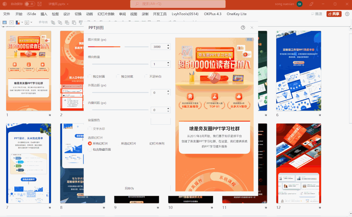Select the 参考线 guides tool on the toolbar
This screenshot has height=217, width=352.
tap(43, 22)
